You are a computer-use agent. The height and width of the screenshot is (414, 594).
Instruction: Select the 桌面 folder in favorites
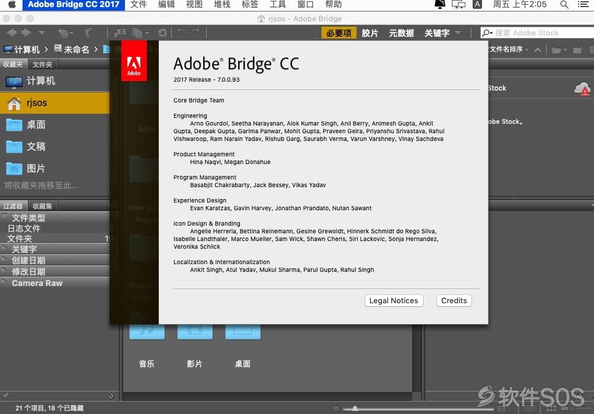tap(55, 124)
